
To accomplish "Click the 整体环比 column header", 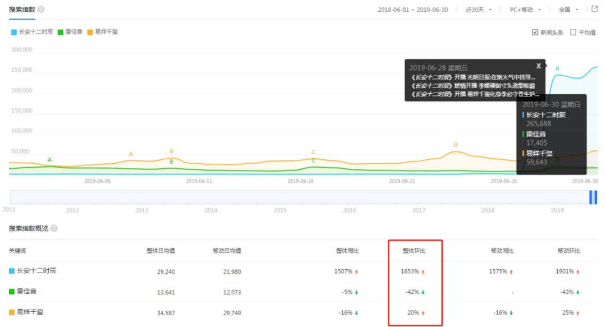I will click(414, 251).
